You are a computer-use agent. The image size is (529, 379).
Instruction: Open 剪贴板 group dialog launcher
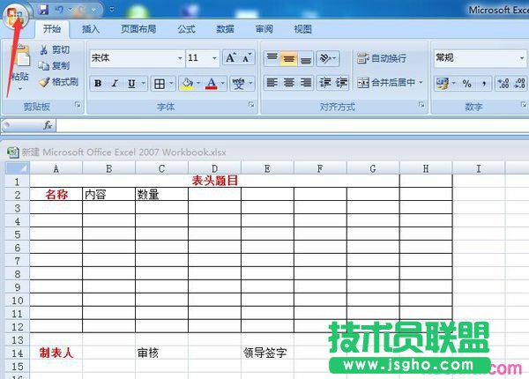(x=78, y=105)
